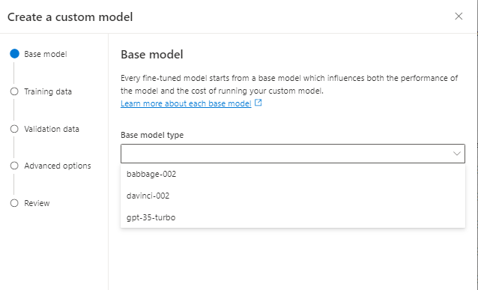This screenshot has width=478, height=290.
Task: Close the Create a custom model dialog
Action: tap(459, 16)
